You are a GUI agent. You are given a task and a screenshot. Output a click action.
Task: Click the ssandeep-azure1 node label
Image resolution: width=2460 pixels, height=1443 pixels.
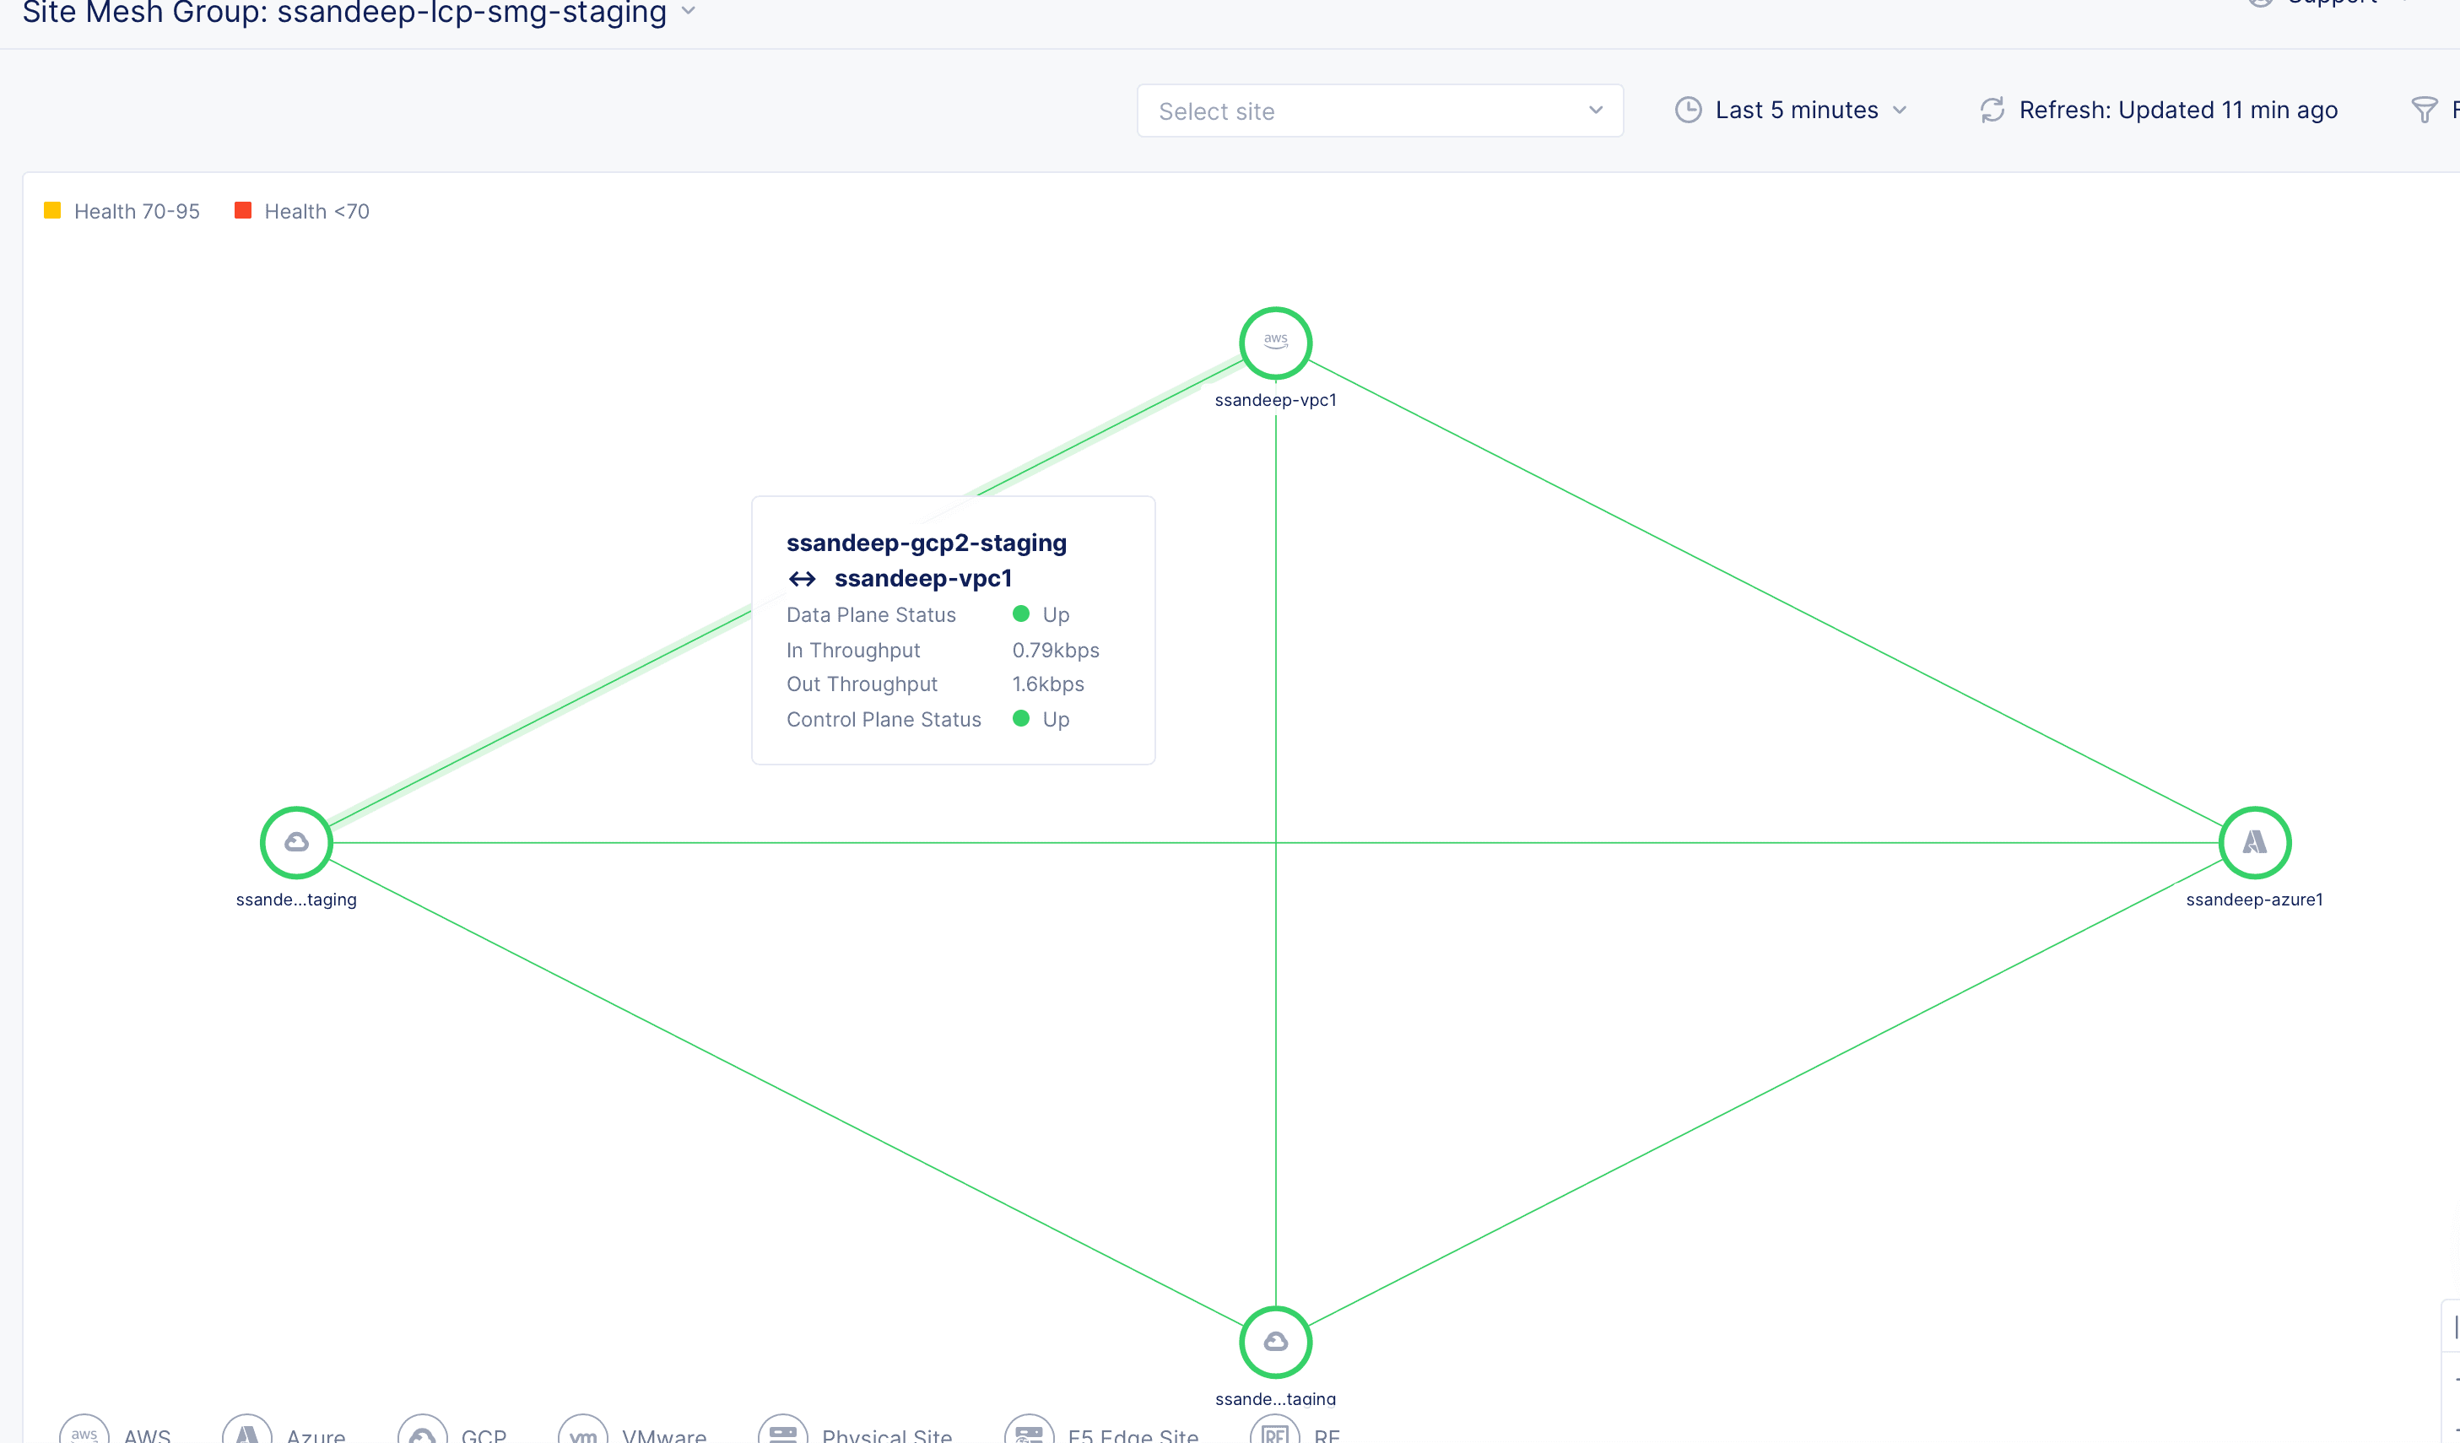(x=2254, y=900)
